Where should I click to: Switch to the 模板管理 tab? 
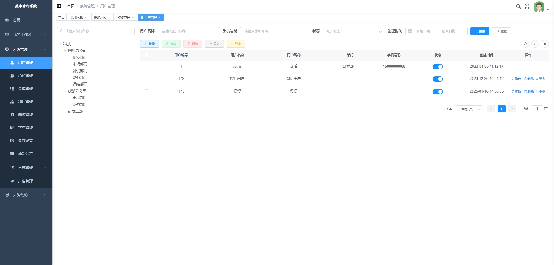point(123,18)
